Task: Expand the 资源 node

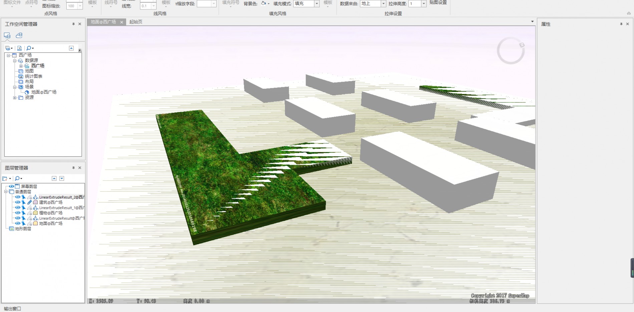Action: [x=15, y=98]
